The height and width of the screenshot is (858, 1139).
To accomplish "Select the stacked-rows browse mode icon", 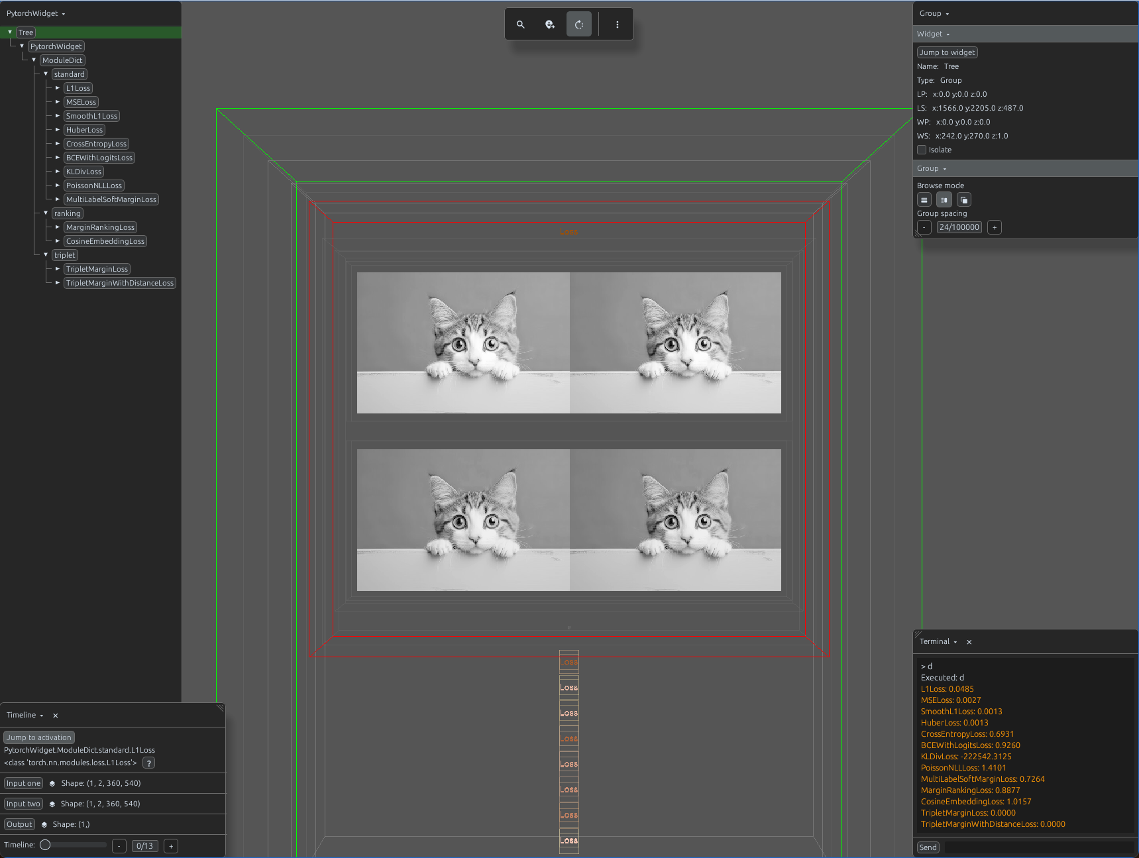I will [924, 199].
